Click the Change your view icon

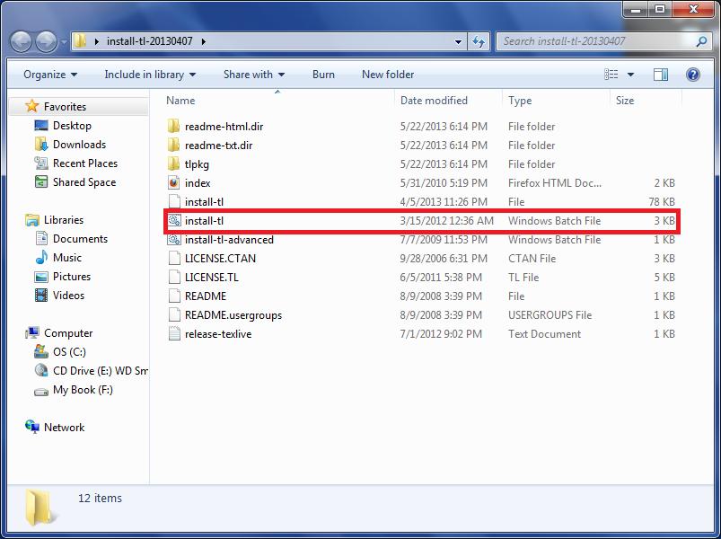(x=611, y=75)
